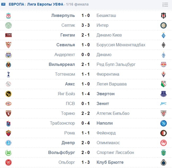Select the Клуб Брюгге team name
The image size is (172, 168).
110,162
